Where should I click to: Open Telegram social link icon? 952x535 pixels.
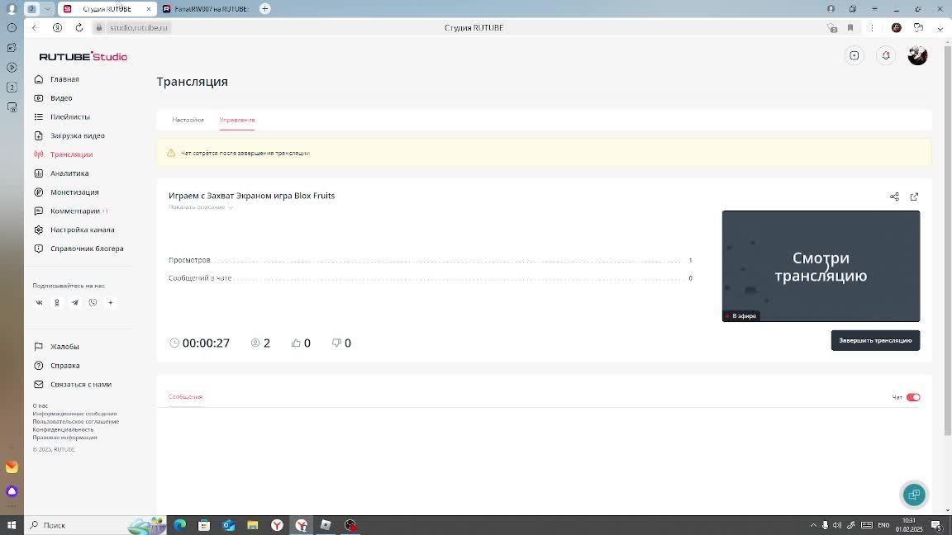click(74, 303)
